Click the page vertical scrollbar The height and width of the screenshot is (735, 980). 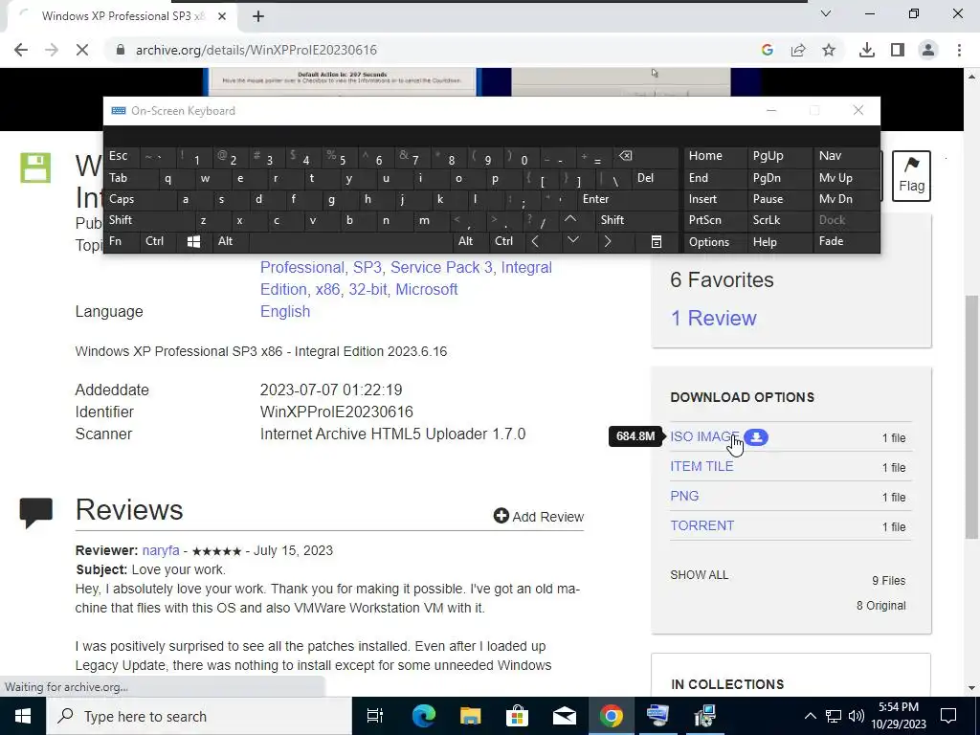tap(972, 416)
